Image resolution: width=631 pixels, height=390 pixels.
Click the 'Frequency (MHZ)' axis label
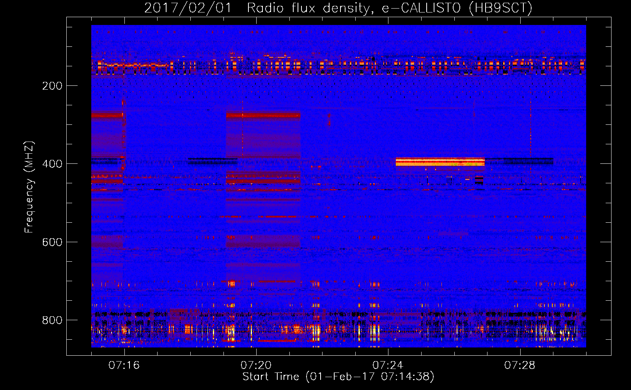tap(29, 187)
